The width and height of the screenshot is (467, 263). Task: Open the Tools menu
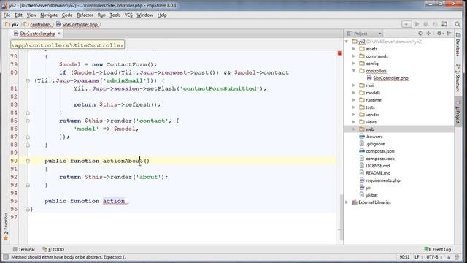pyautogui.click(x=115, y=15)
